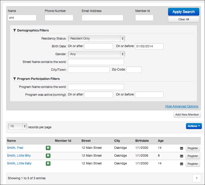Click Program was active On or before field
Viewport: 205px width, 185px height.
click(149, 95)
